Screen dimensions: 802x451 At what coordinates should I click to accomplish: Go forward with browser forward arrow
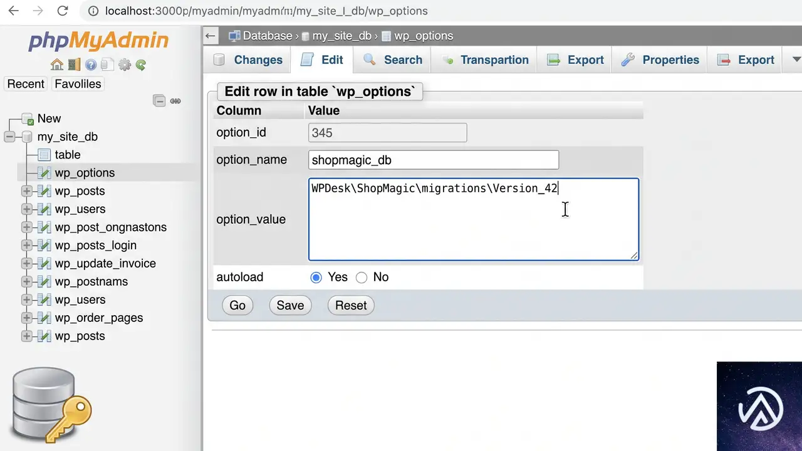tap(38, 11)
